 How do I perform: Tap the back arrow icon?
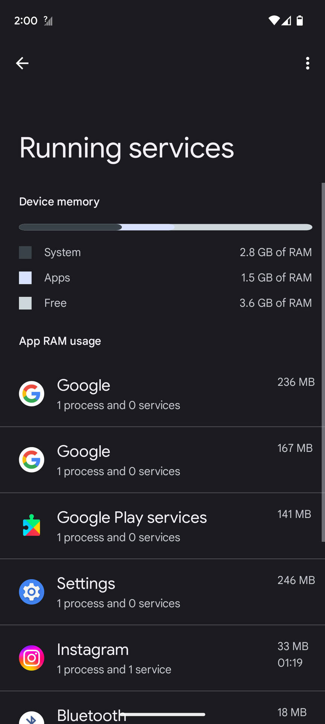[22, 63]
